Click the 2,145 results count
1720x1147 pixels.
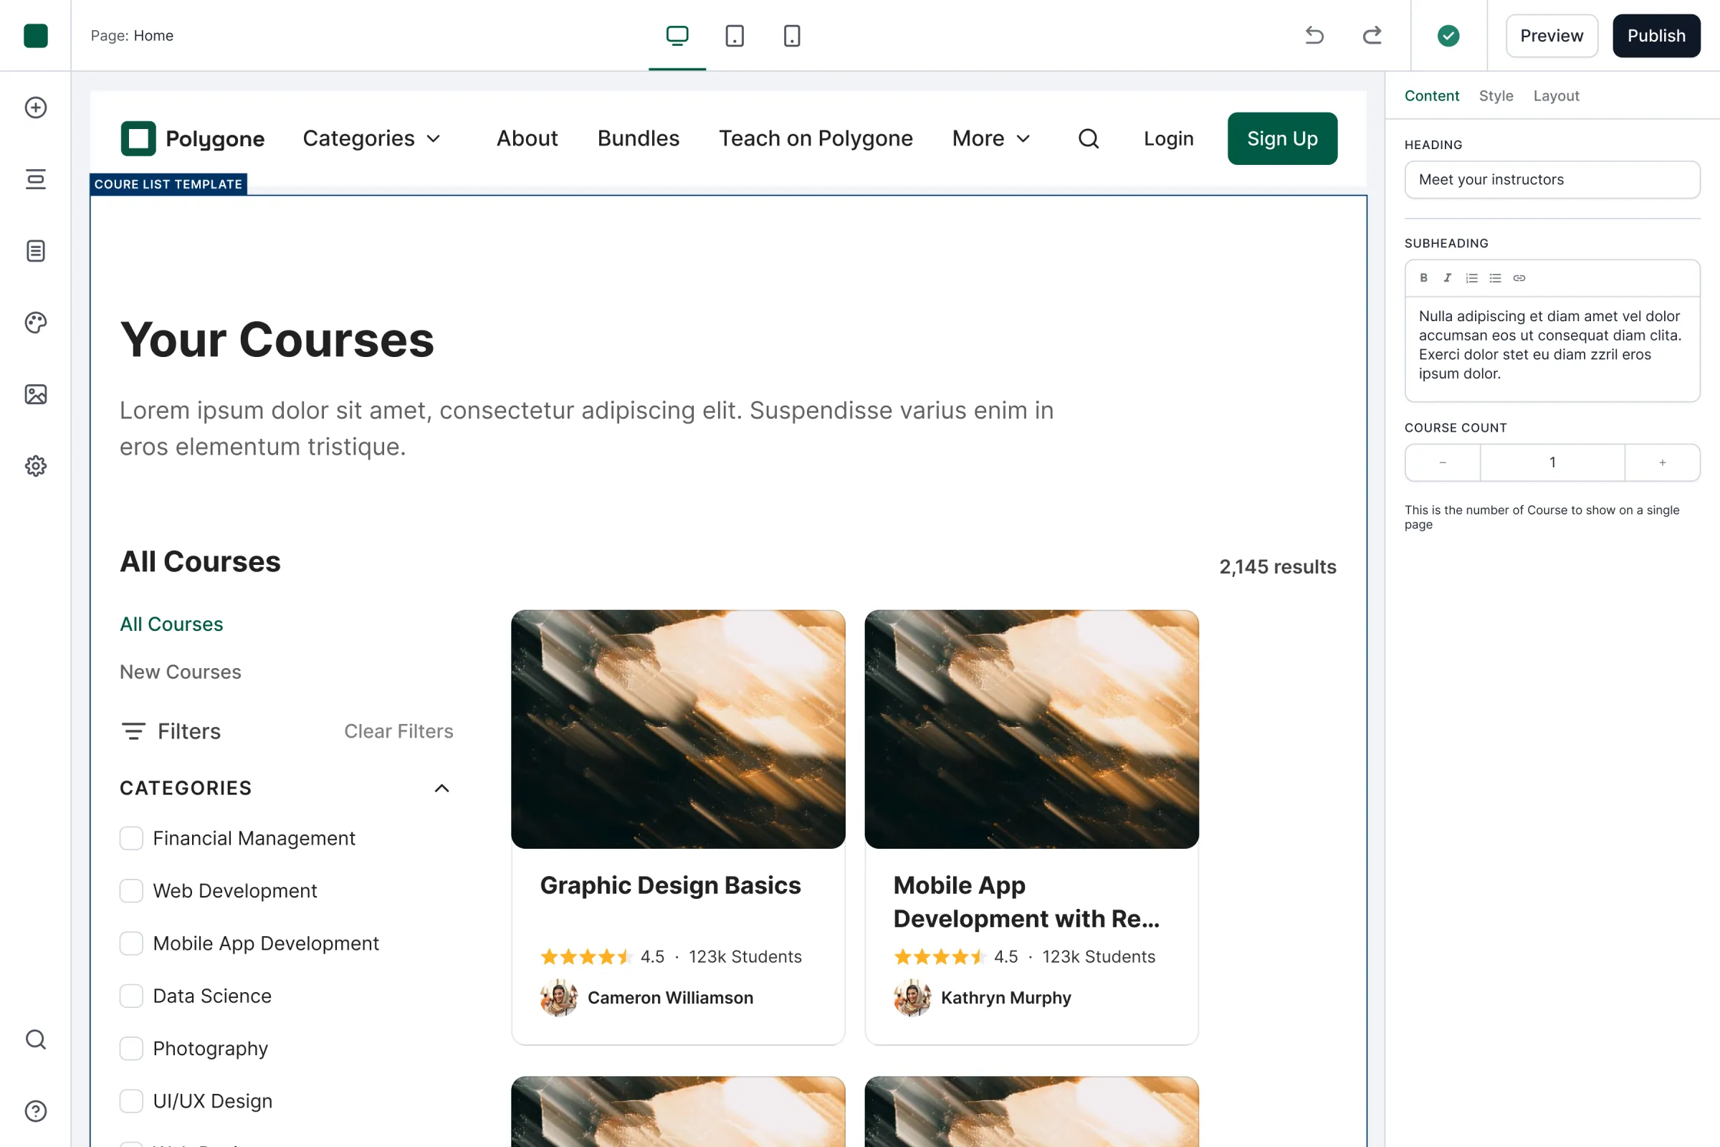pyautogui.click(x=1278, y=567)
